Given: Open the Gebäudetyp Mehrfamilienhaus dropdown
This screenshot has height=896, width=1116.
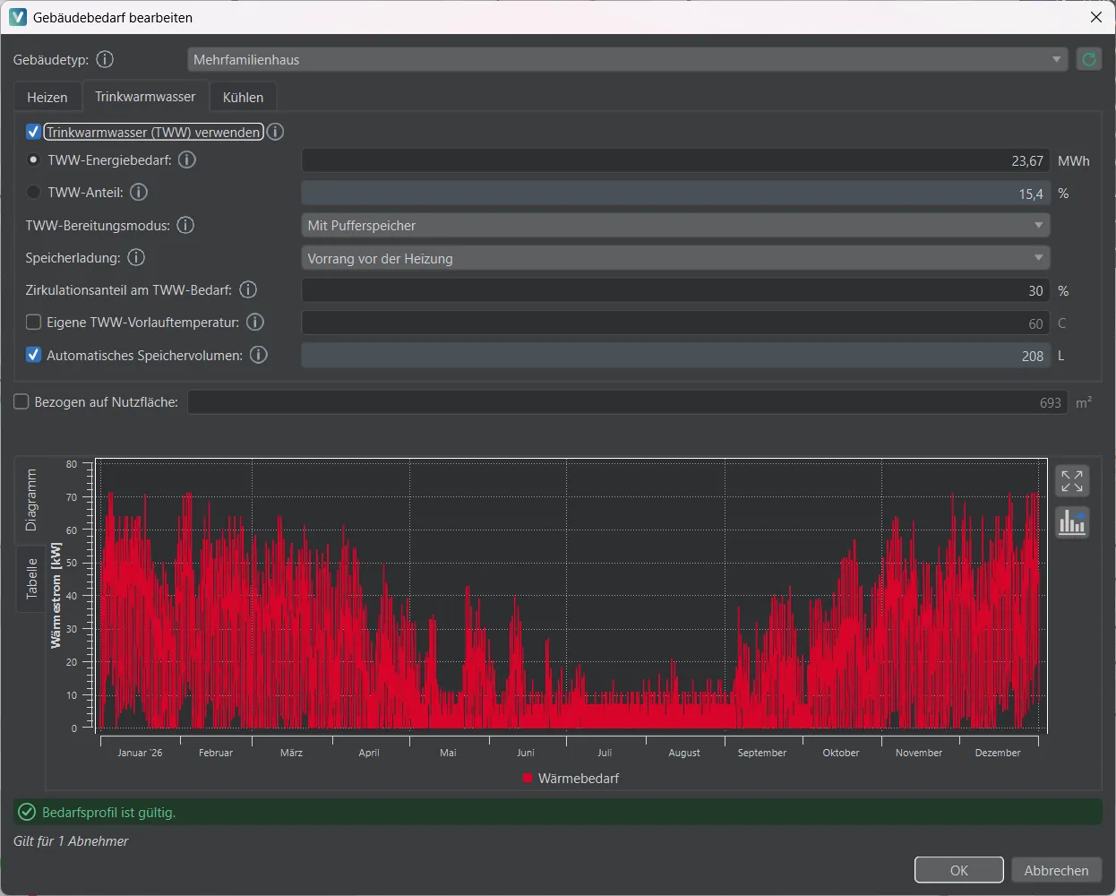Looking at the screenshot, I should click(628, 59).
